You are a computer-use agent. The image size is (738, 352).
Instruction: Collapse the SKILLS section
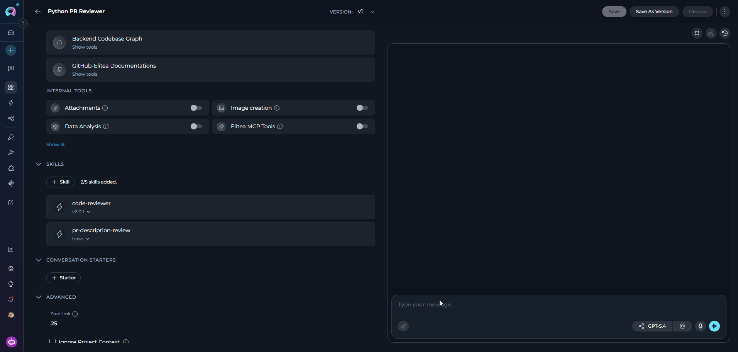39,164
